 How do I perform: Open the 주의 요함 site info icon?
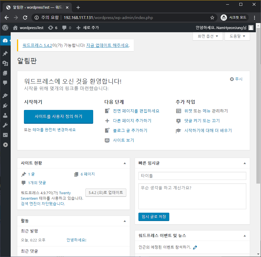37,18
